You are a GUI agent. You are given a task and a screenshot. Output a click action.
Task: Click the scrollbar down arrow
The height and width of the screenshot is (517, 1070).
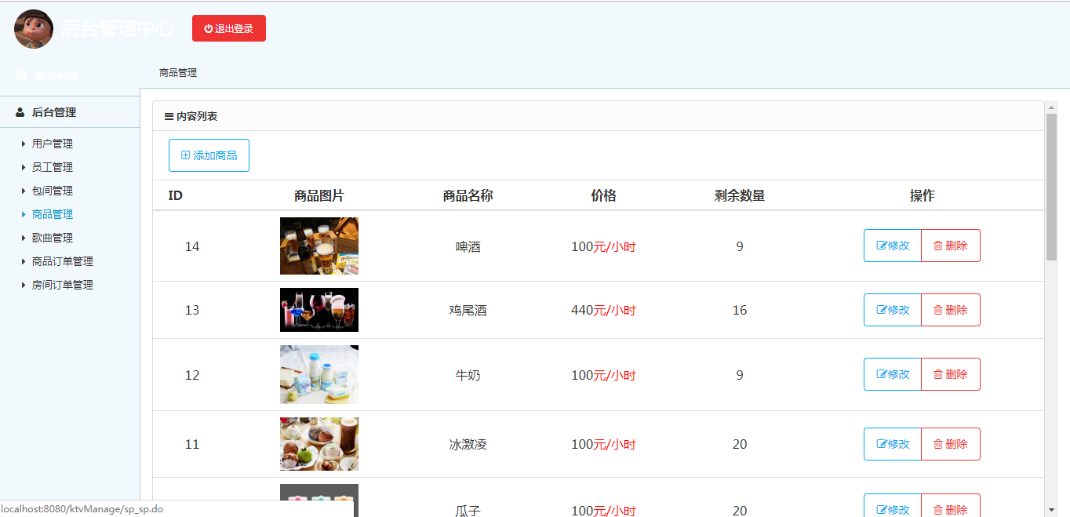tap(1051, 510)
